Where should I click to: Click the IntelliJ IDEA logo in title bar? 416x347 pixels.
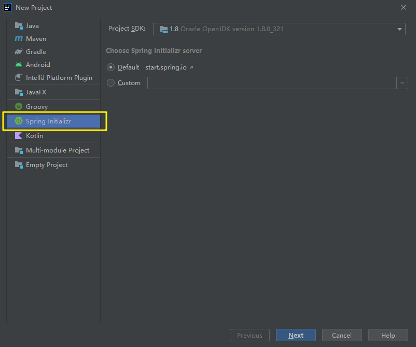coord(8,7)
